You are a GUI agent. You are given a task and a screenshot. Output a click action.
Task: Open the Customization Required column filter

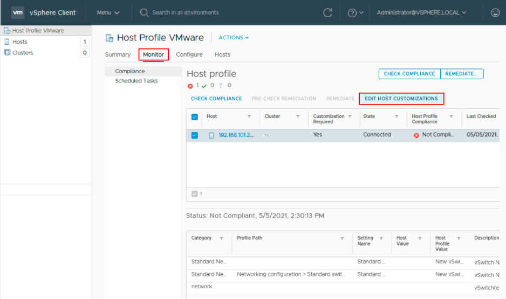(x=350, y=116)
